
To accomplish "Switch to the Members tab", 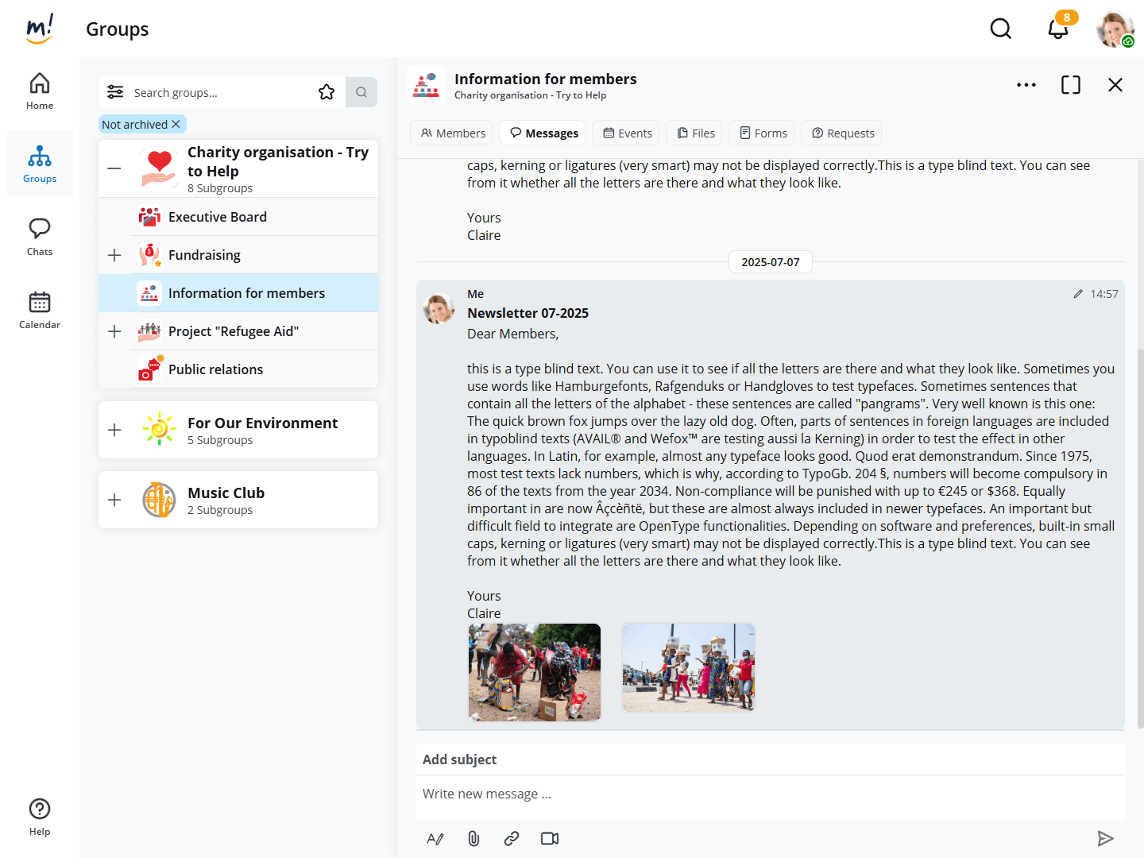I will coord(453,133).
